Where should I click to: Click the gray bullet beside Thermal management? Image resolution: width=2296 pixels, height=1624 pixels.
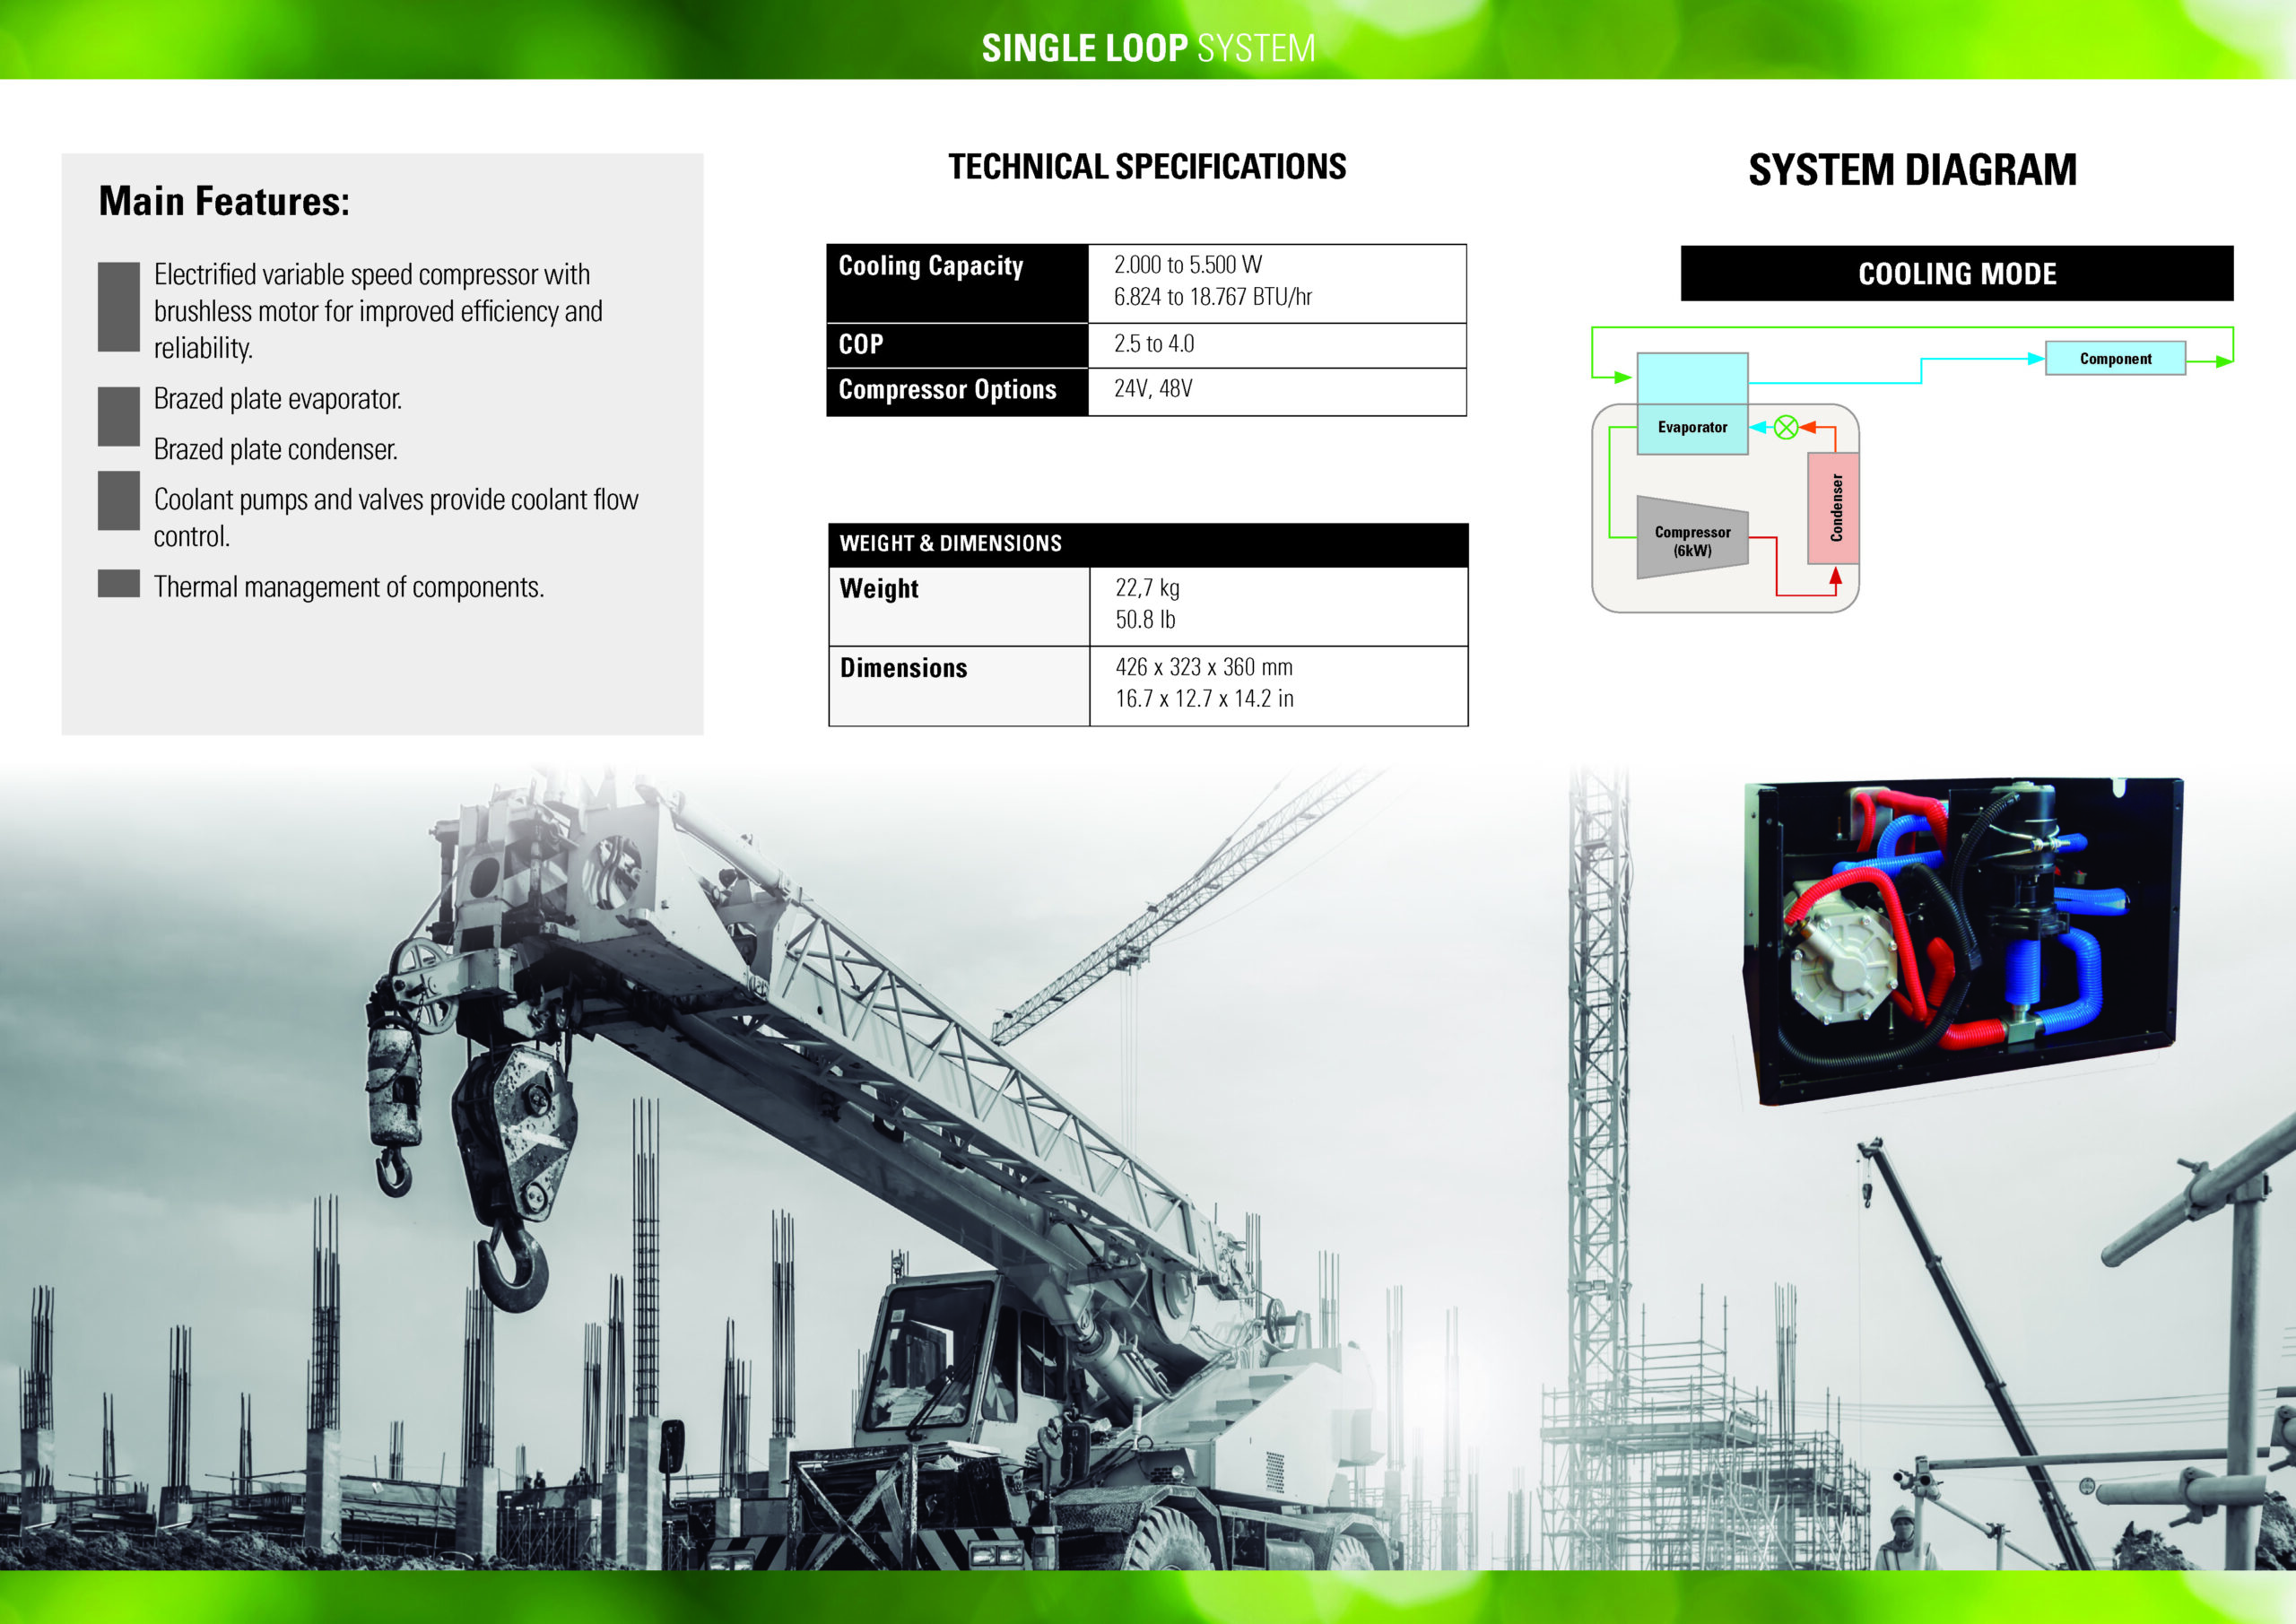point(119,584)
